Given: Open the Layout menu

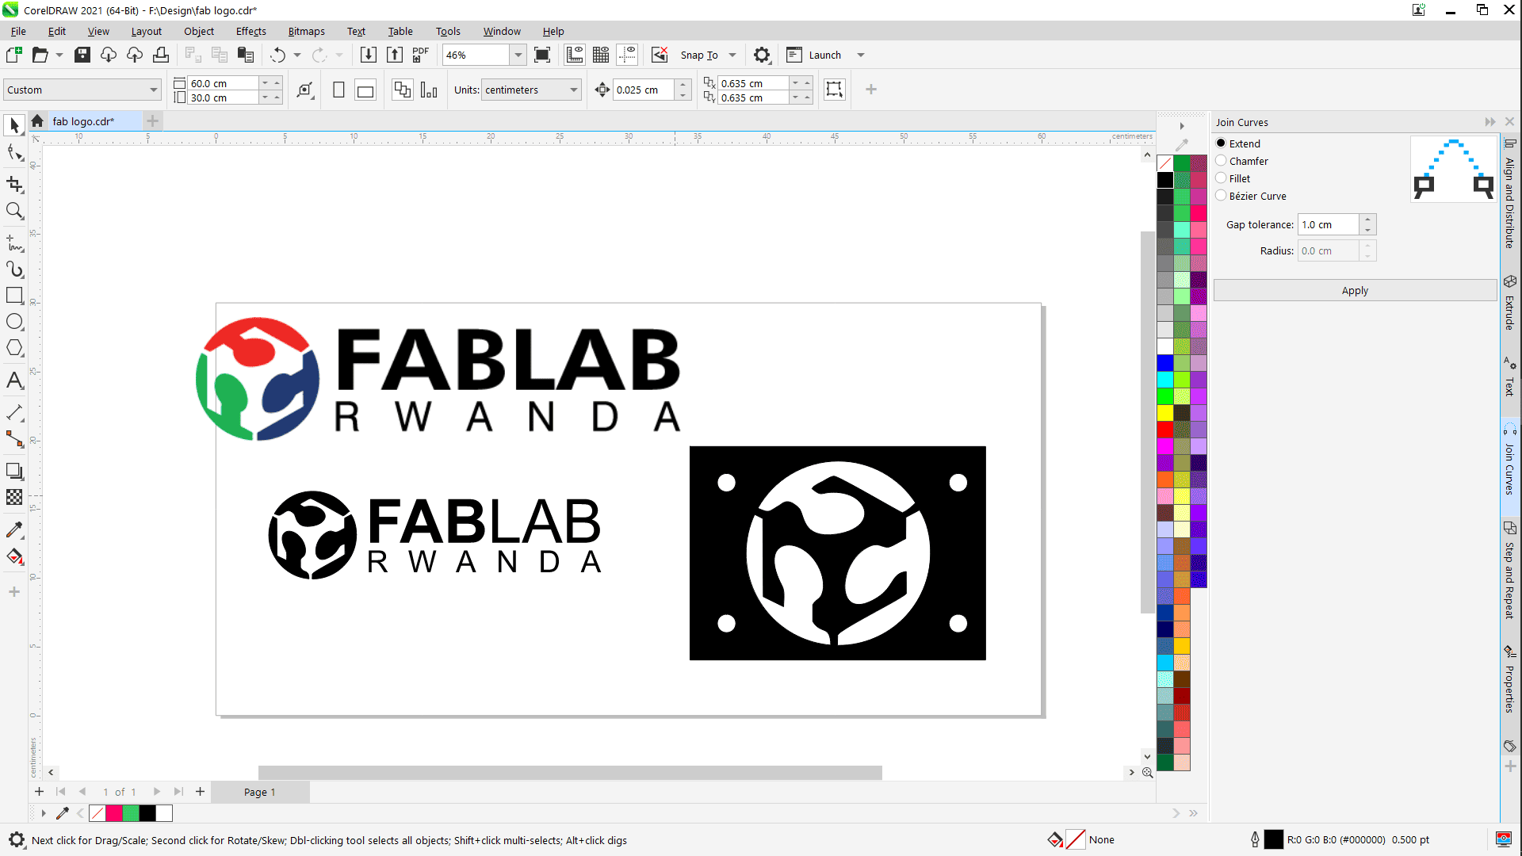Looking at the screenshot, I should [147, 31].
